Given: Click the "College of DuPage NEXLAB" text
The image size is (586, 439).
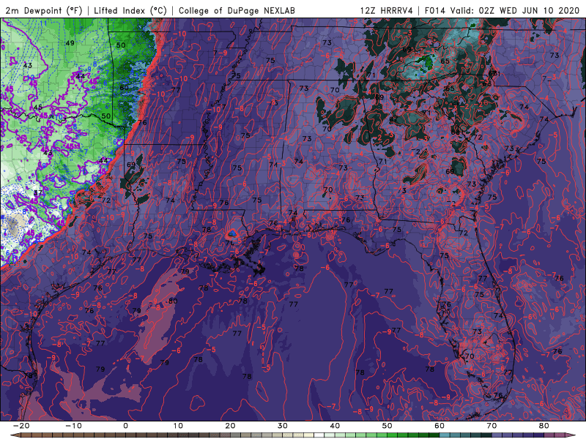Looking at the screenshot, I should tap(237, 11).
